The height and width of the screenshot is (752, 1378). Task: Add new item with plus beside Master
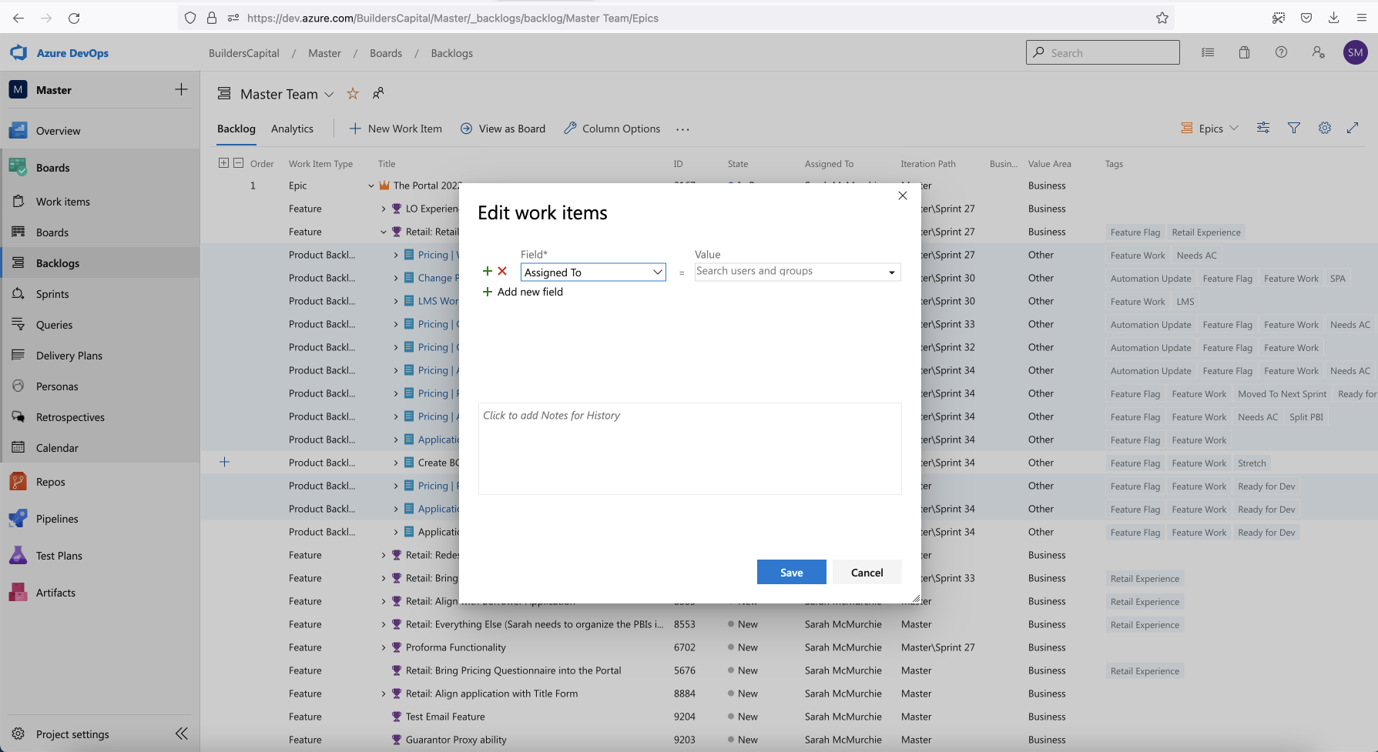181,89
